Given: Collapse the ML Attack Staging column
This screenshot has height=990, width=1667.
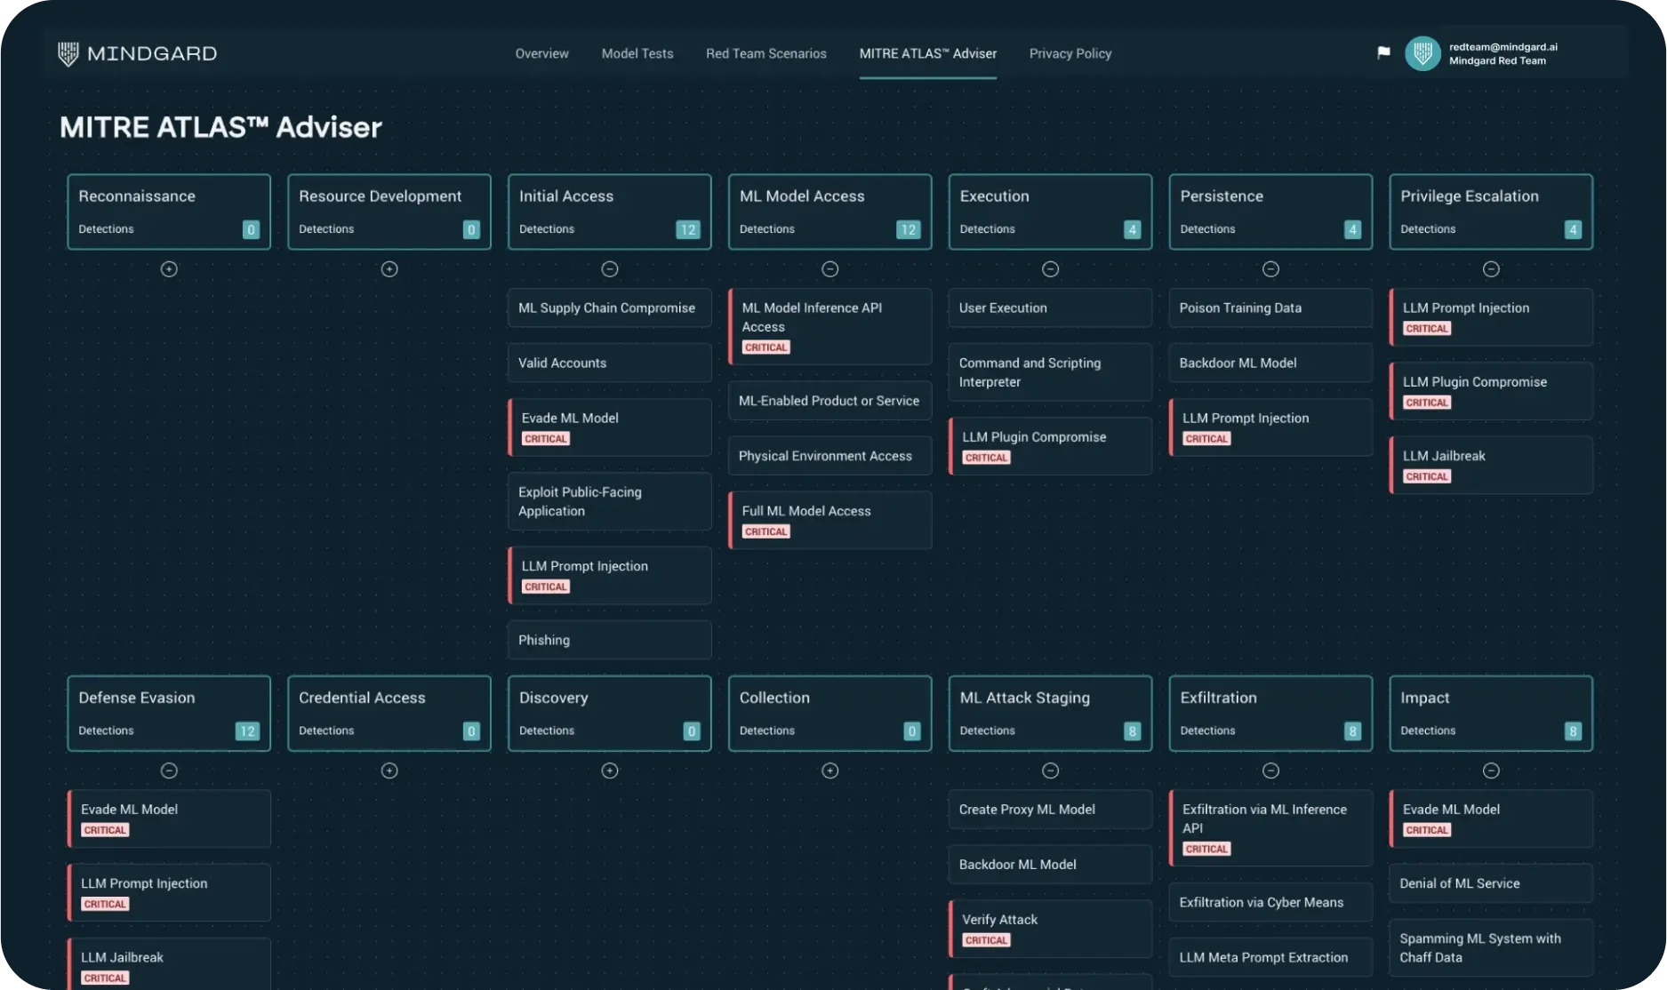Looking at the screenshot, I should click(x=1051, y=770).
